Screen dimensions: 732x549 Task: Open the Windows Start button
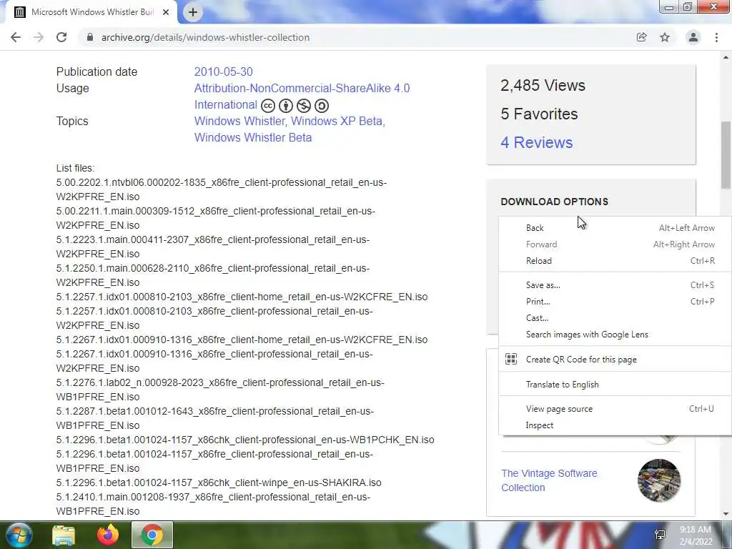tap(18, 535)
